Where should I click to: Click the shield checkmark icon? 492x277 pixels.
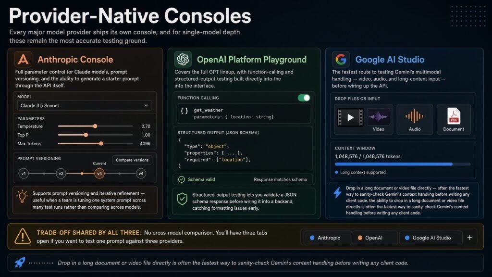click(x=182, y=199)
